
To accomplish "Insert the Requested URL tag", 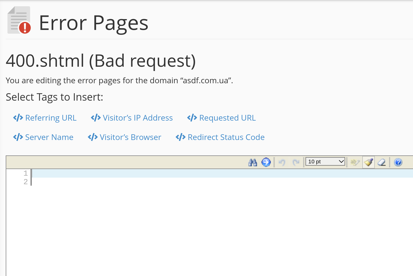I will coord(222,118).
